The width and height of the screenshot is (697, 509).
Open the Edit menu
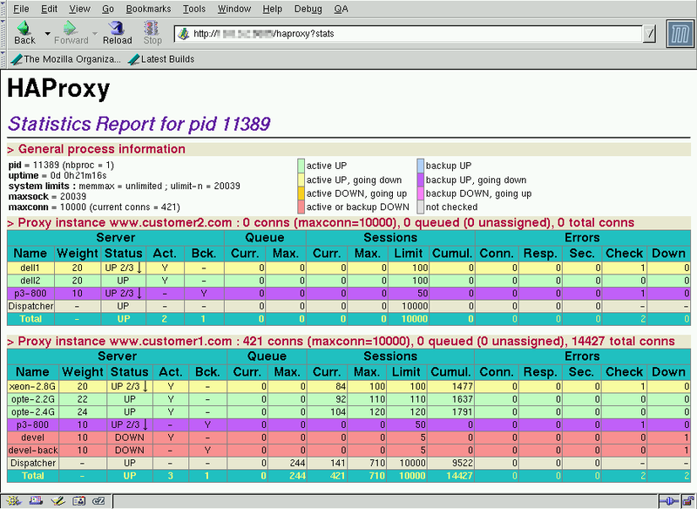tap(50, 9)
